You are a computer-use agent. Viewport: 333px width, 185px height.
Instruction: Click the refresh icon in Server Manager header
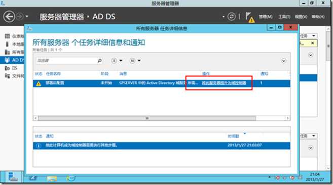[x=232, y=17]
